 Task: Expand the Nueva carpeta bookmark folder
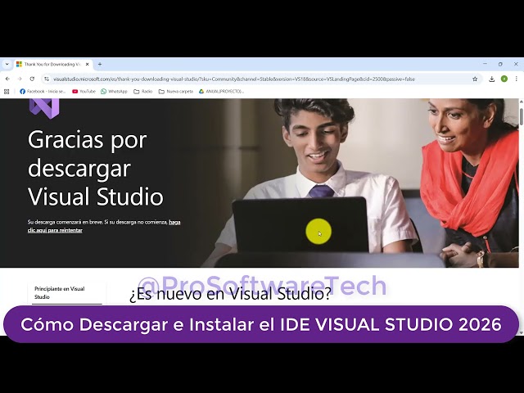point(176,91)
